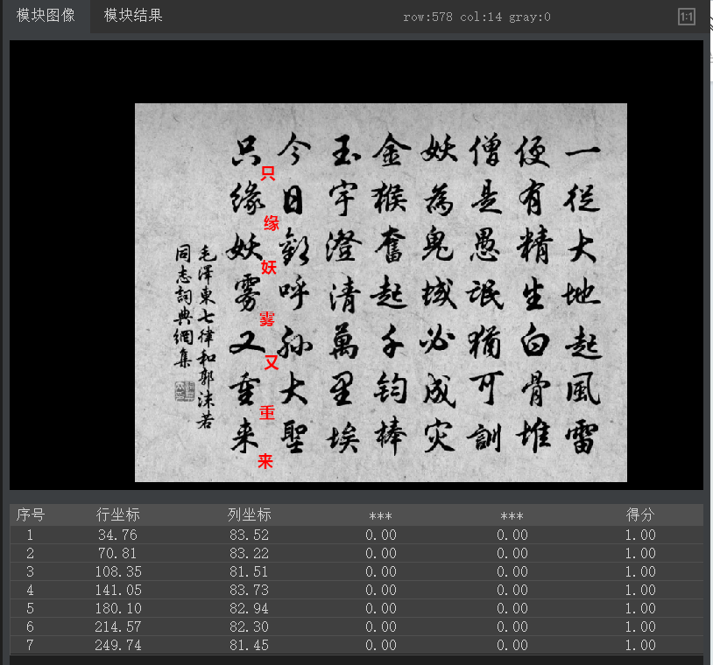Select row coordinate value 249.74

117,645
